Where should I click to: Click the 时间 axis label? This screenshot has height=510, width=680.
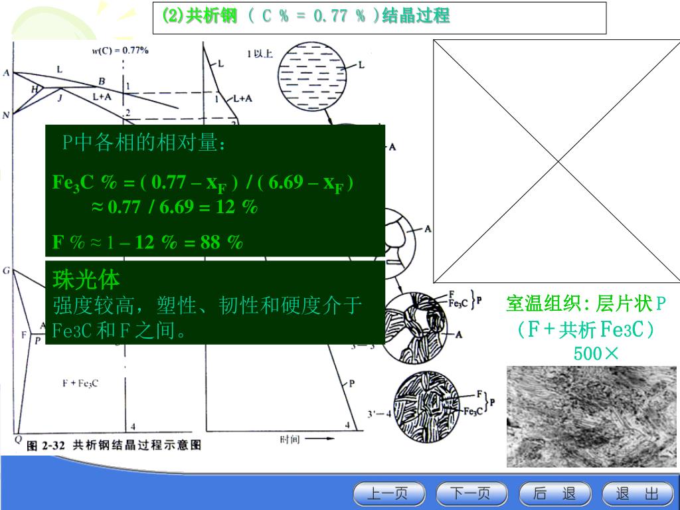pos(290,440)
